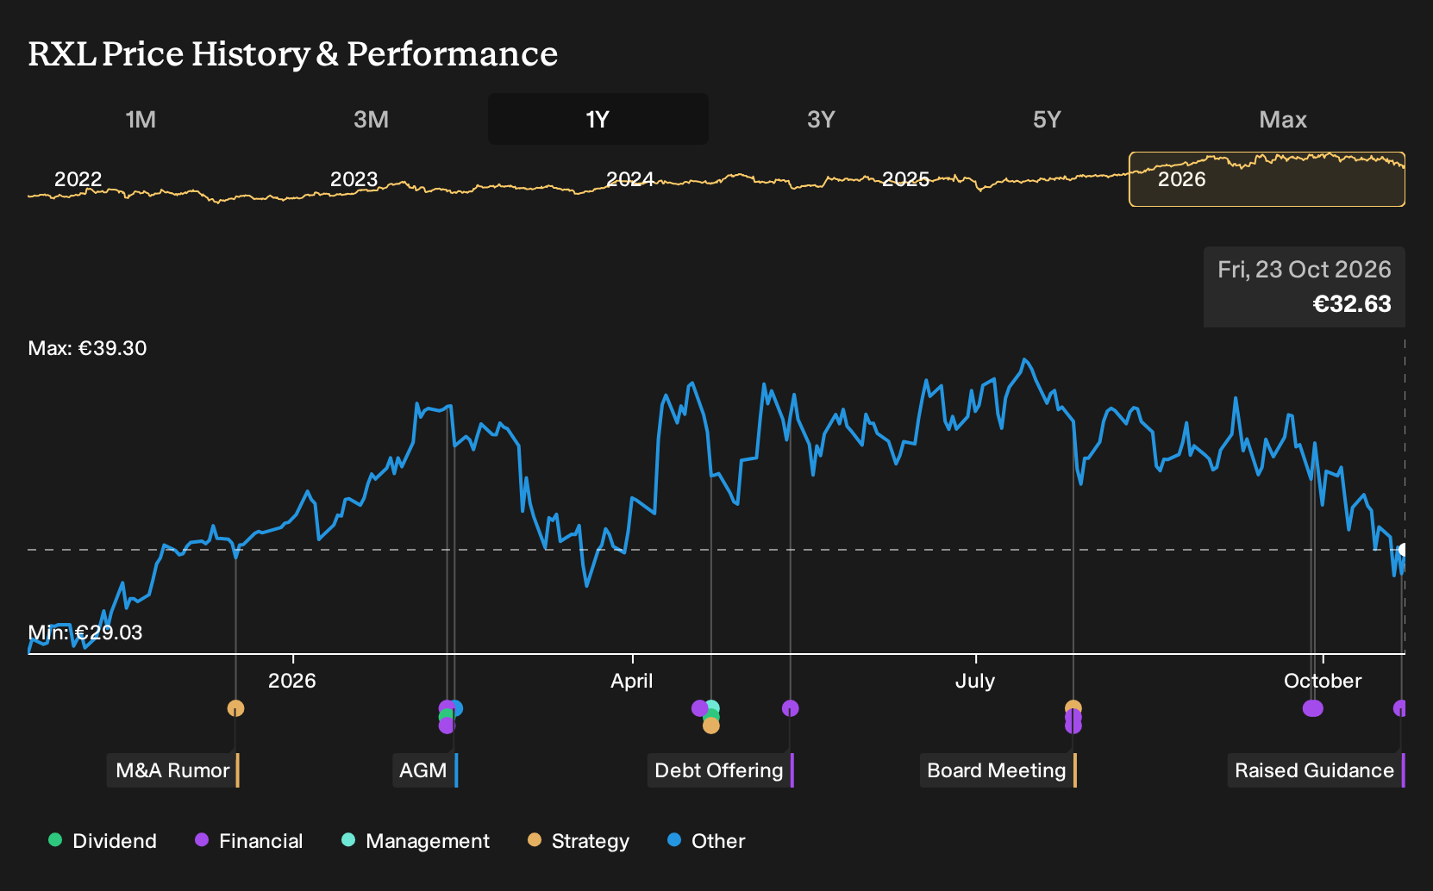
Task: Click the RXL Price History & Performance title
Action: click(293, 53)
